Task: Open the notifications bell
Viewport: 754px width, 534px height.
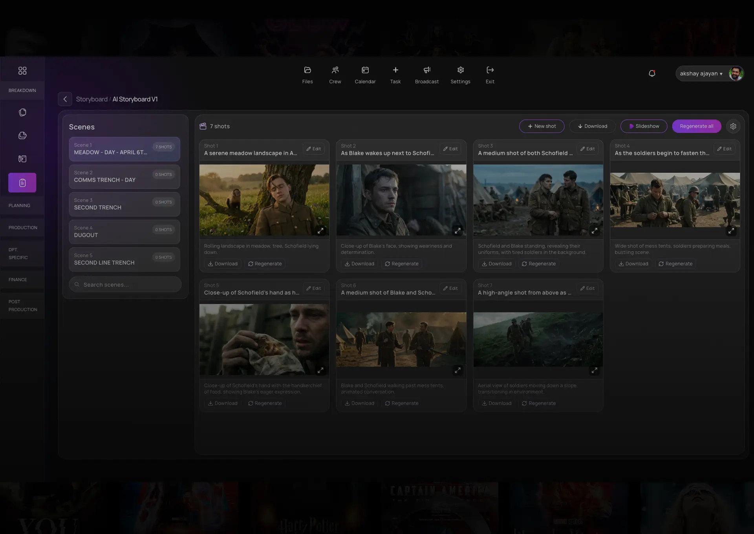Action: (x=652, y=73)
